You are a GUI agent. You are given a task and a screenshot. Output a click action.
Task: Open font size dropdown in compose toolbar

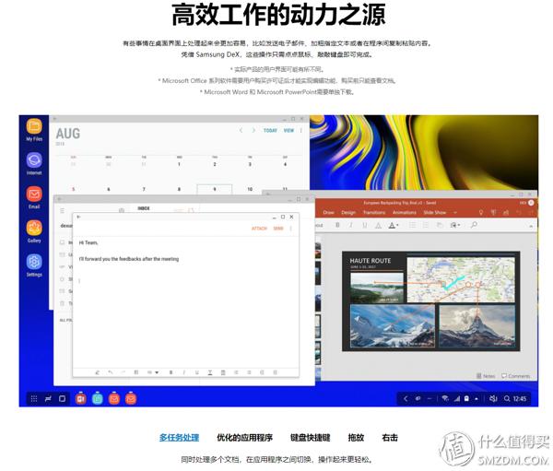[x=153, y=372]
